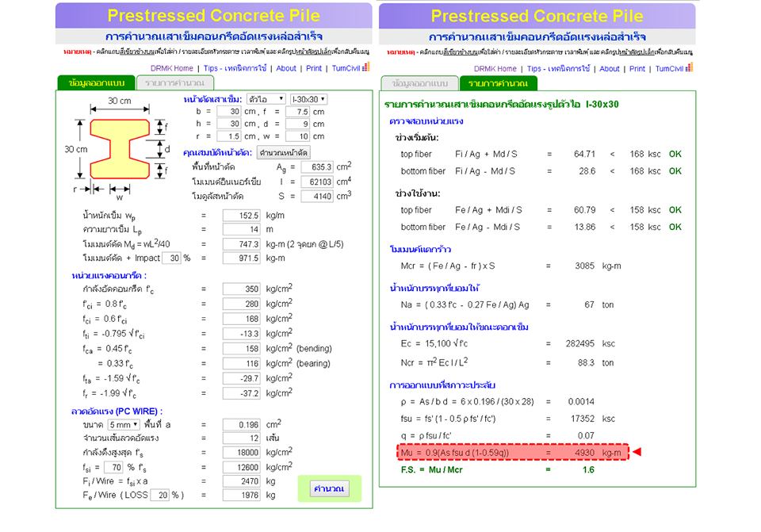Click the f'ci field showing 280
Image resolution: width=761 pixels, height=532 pixels.
pyautogui.click(x=241, y=304)
